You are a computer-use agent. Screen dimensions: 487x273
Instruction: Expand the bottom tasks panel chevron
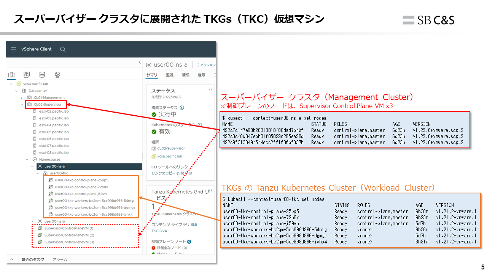pos(11,260)
